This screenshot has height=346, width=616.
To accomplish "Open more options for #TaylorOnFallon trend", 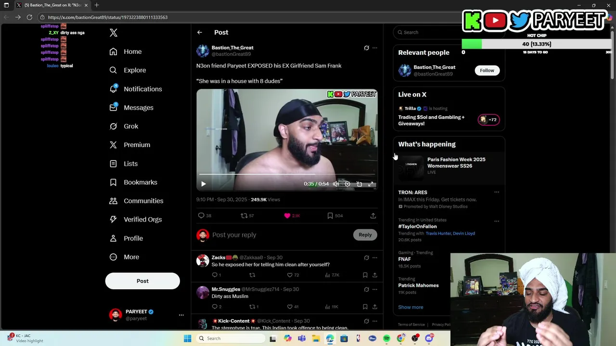I will pos(497,222).
